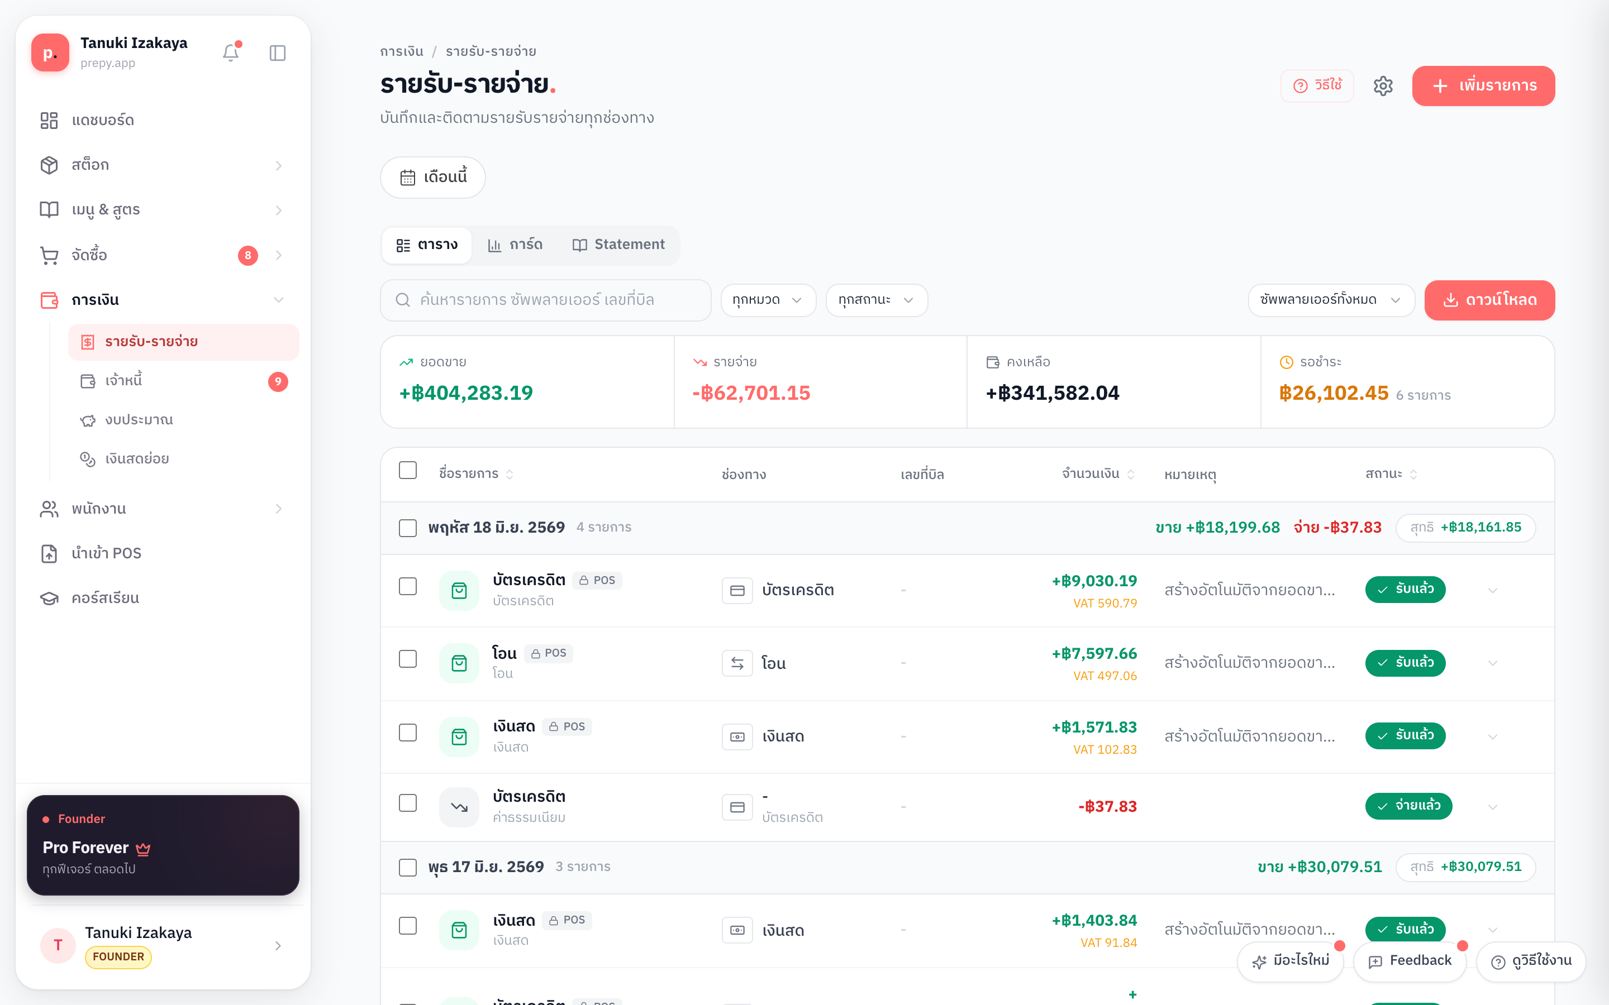Toggle select-all checkbox in table header
The height and width of the screenshot is (1005, 1609).
coord(408,471)
